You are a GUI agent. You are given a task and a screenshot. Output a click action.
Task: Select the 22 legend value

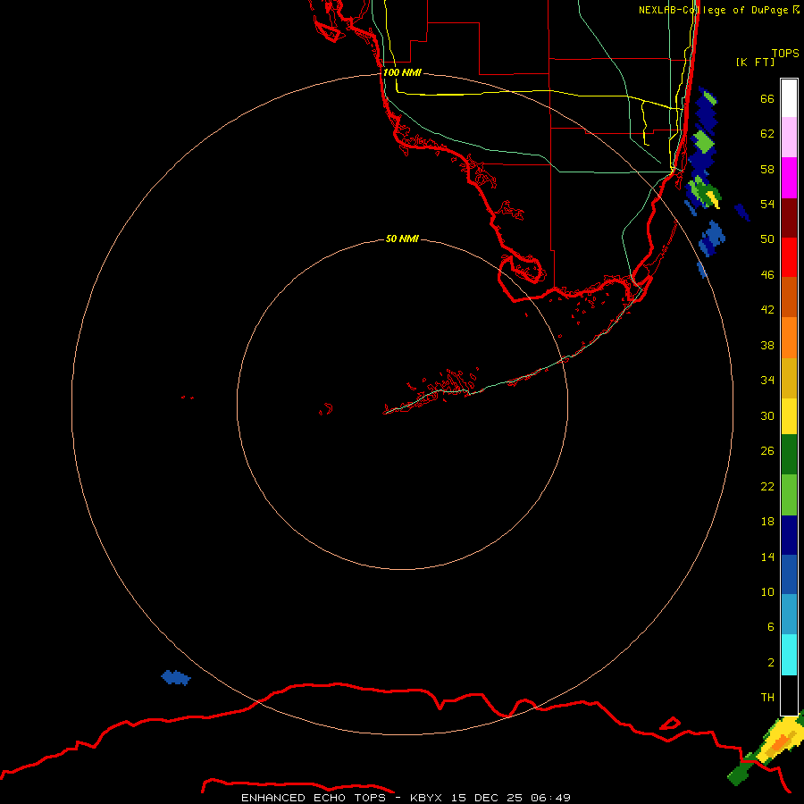click(767, 486)
